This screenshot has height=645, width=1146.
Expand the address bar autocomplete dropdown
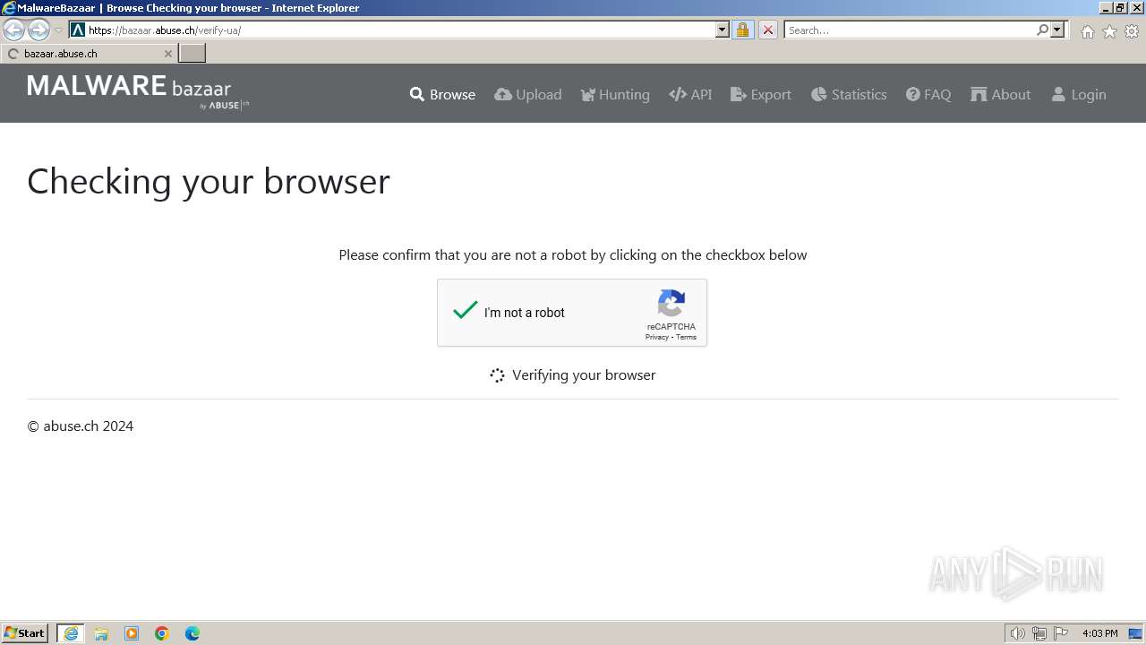click(723, 30)
